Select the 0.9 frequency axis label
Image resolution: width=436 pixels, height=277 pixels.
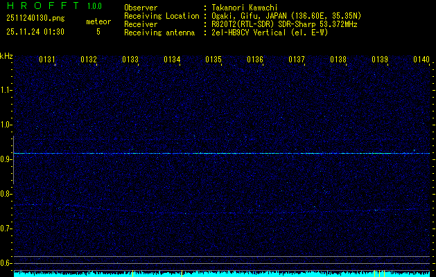[x=6, y=159]
